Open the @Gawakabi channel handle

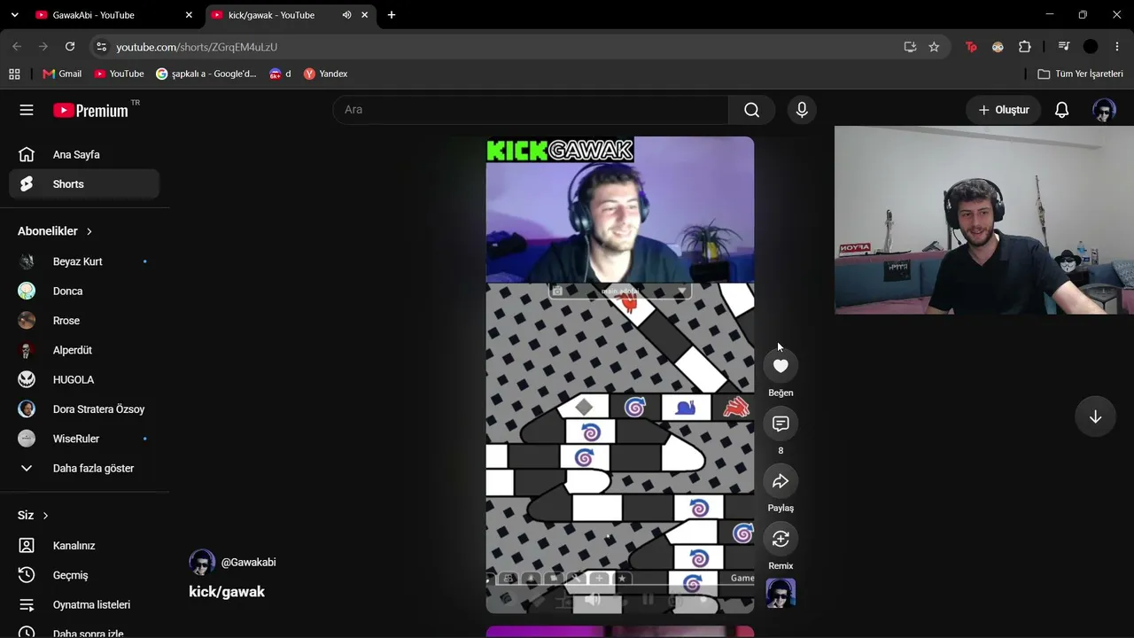tap(248, 562)
